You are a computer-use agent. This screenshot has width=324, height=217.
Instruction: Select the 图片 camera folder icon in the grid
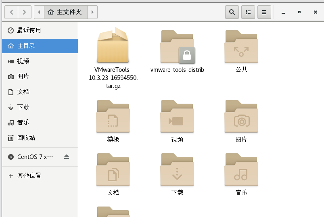pos(241,116)
